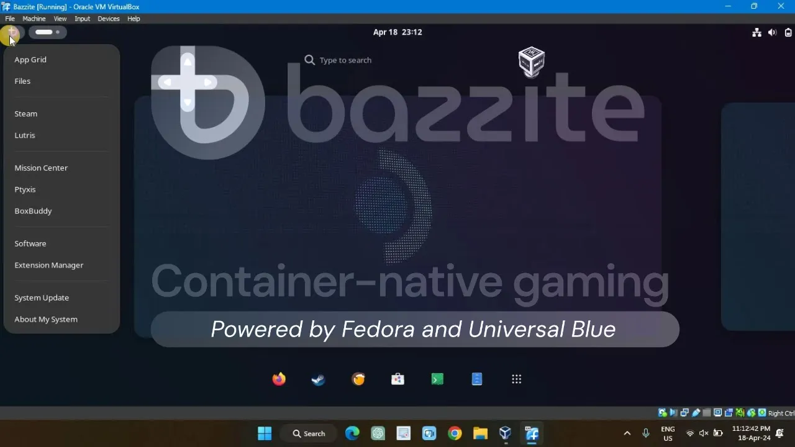This screenshot has width=795, height=447.
Task: Open VirtualBox Manager taskbar icon
Action: [506, 433]
